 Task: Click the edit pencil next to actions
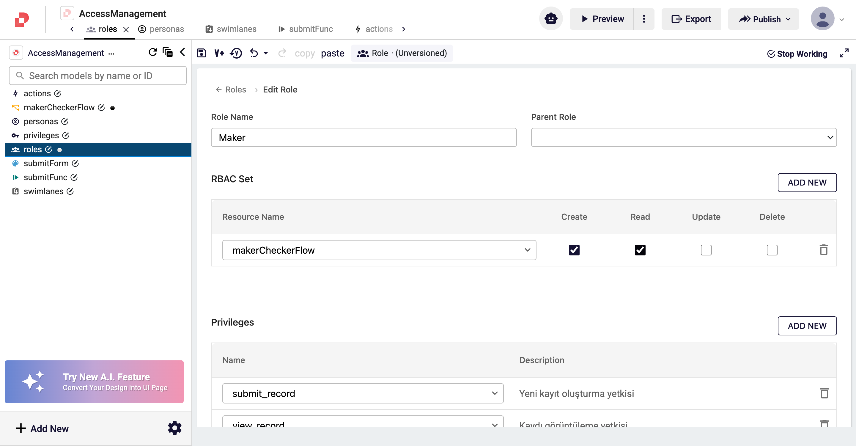tap(57, 93)
